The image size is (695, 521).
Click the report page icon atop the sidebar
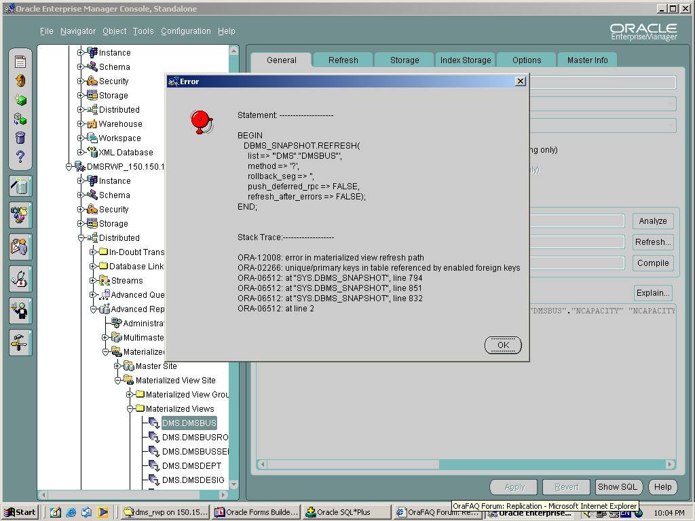pos(20,62)
